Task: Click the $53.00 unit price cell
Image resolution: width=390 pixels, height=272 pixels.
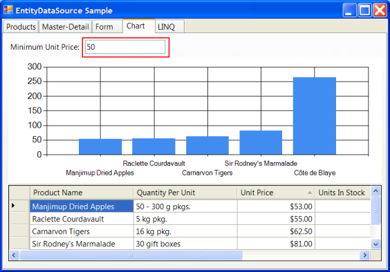Action: click(276, 206)
